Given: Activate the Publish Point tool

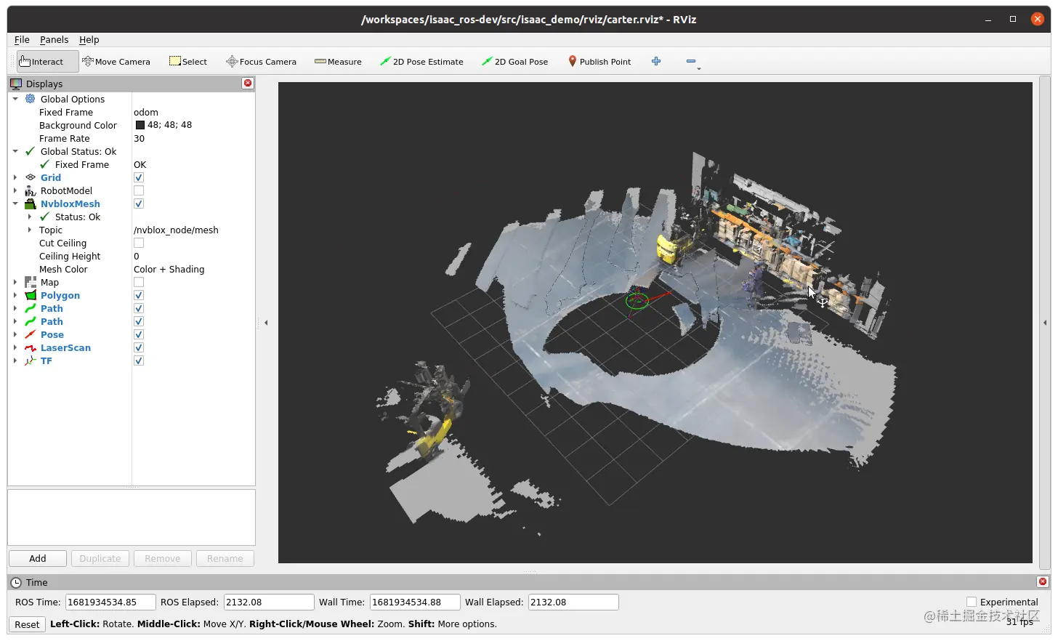Looking at the screenshot, I should 599,61.
